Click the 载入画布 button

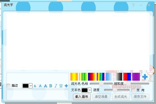(82, 97)
